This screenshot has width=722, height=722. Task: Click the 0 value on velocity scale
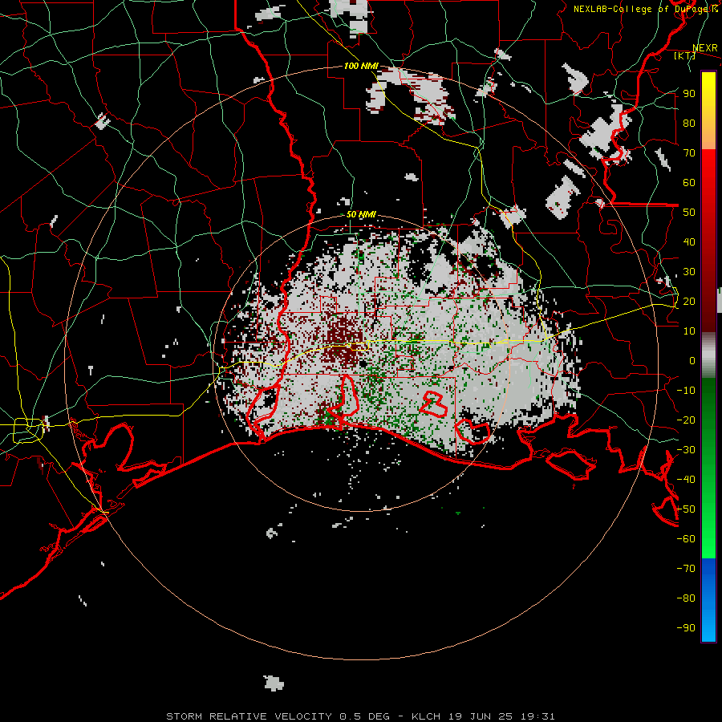pyautogui.click(x=692, y=360)
